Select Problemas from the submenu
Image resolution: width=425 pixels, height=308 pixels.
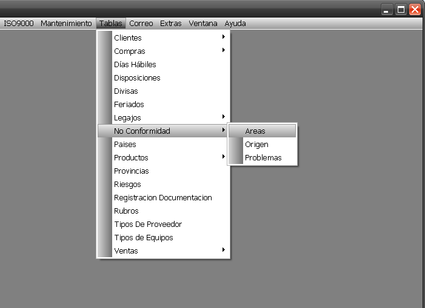tap(263, 157)
